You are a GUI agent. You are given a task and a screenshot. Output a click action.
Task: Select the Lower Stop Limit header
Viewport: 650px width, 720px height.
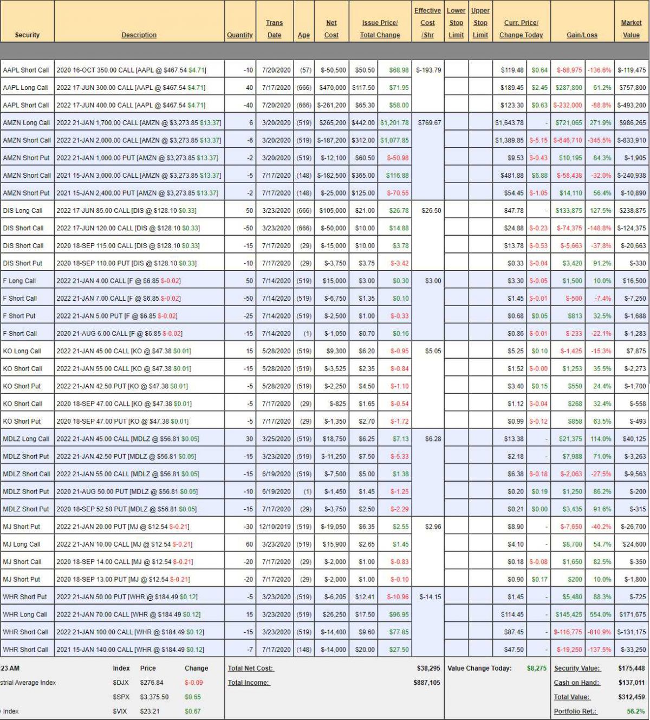(456, 23)
